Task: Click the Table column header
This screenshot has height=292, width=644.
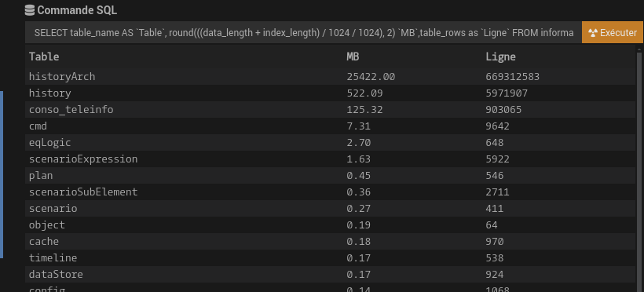Action: point(44,57)
